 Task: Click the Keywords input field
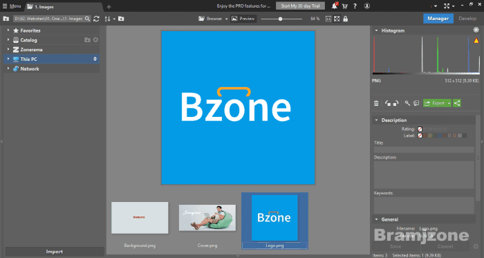424,205
